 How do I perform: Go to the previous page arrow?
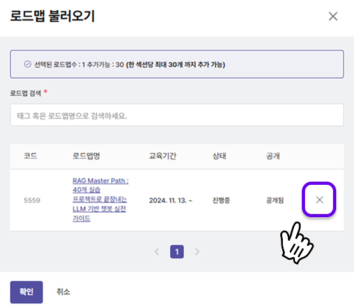(x=157, y=251)
